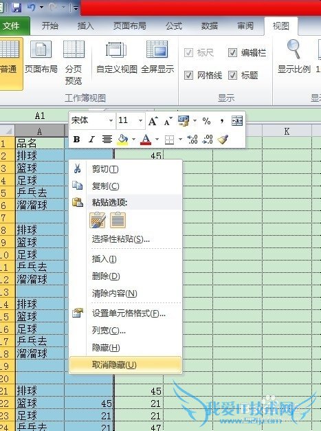Screen dimensions: 321x431
Task: Click the increase font size icon
Action: click(153, 121)
